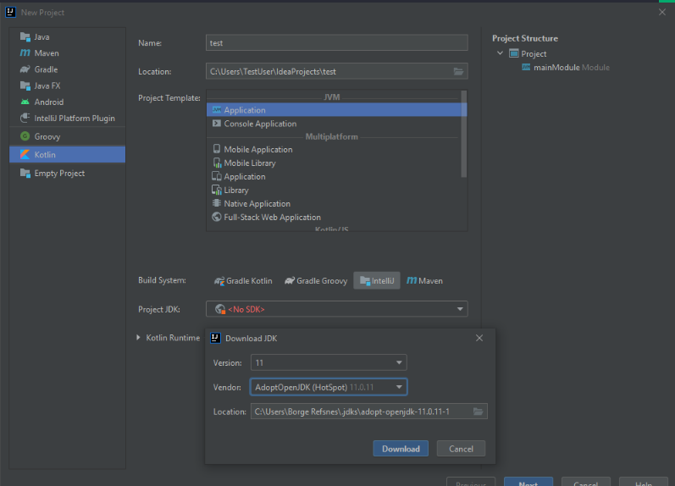The height and width of the screenshot is (486, 675).
Task: Select Mobile Library template
Action: point(334,163)
